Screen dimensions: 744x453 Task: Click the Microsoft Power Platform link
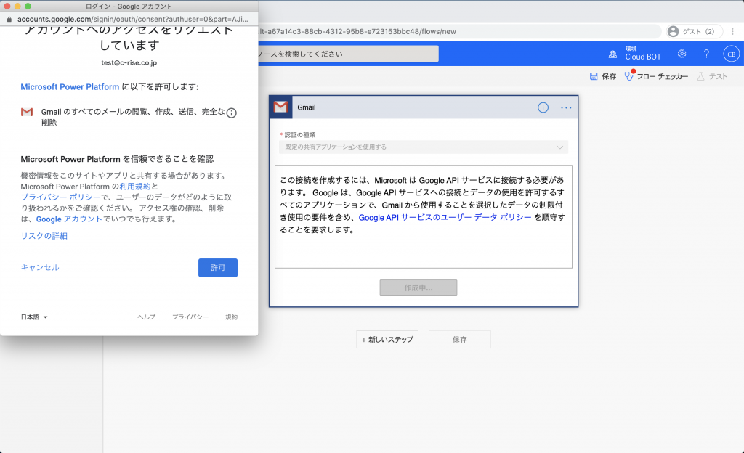(70, 86)
